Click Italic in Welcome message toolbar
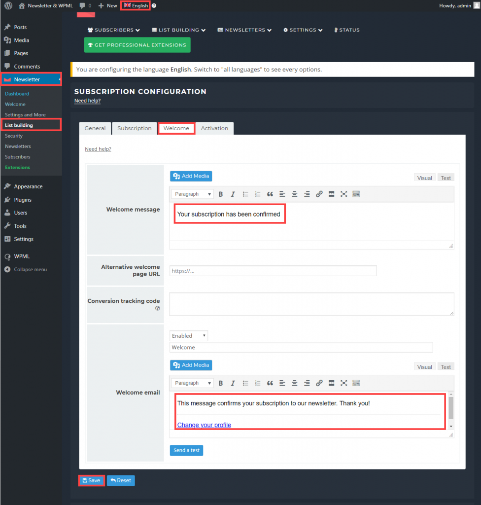The width and height of the screenshot is (481, 505). tap(233, 194)
